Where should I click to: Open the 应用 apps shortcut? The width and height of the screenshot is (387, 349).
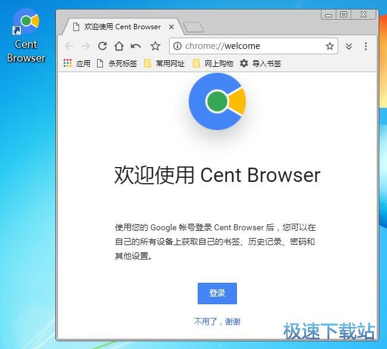click(x=77, y=64)
